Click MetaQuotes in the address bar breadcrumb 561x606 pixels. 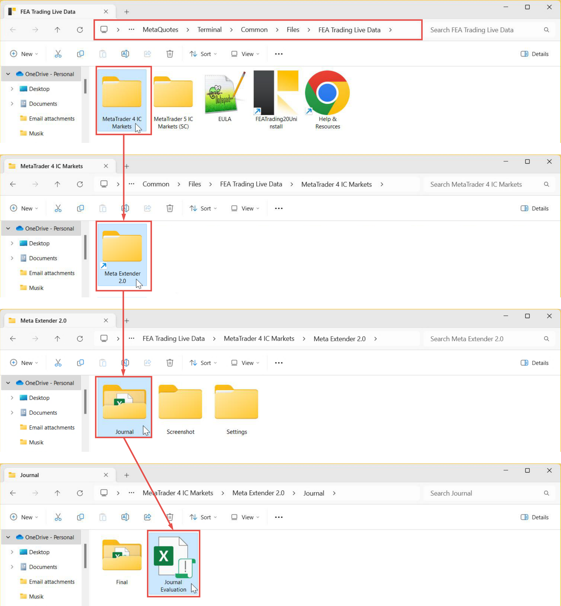pyautogui.click(x=160, y=30)
